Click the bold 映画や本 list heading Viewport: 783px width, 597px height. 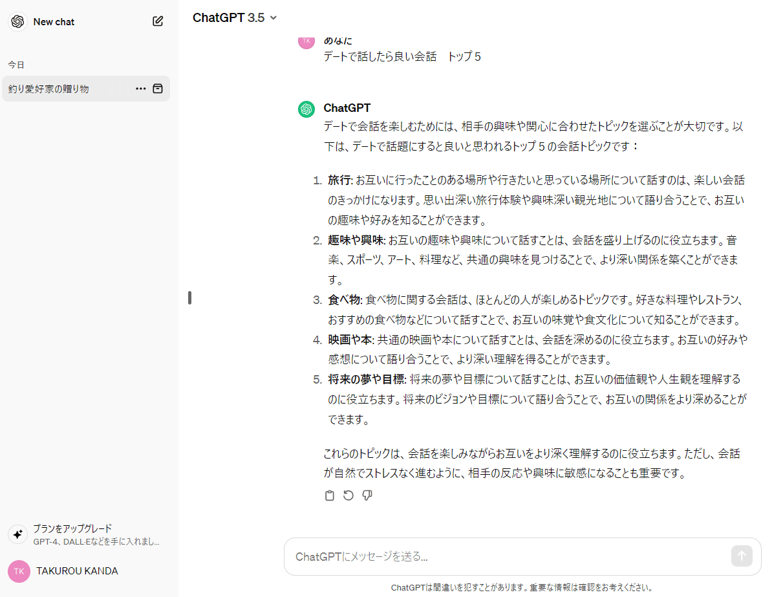click(351, 339)
